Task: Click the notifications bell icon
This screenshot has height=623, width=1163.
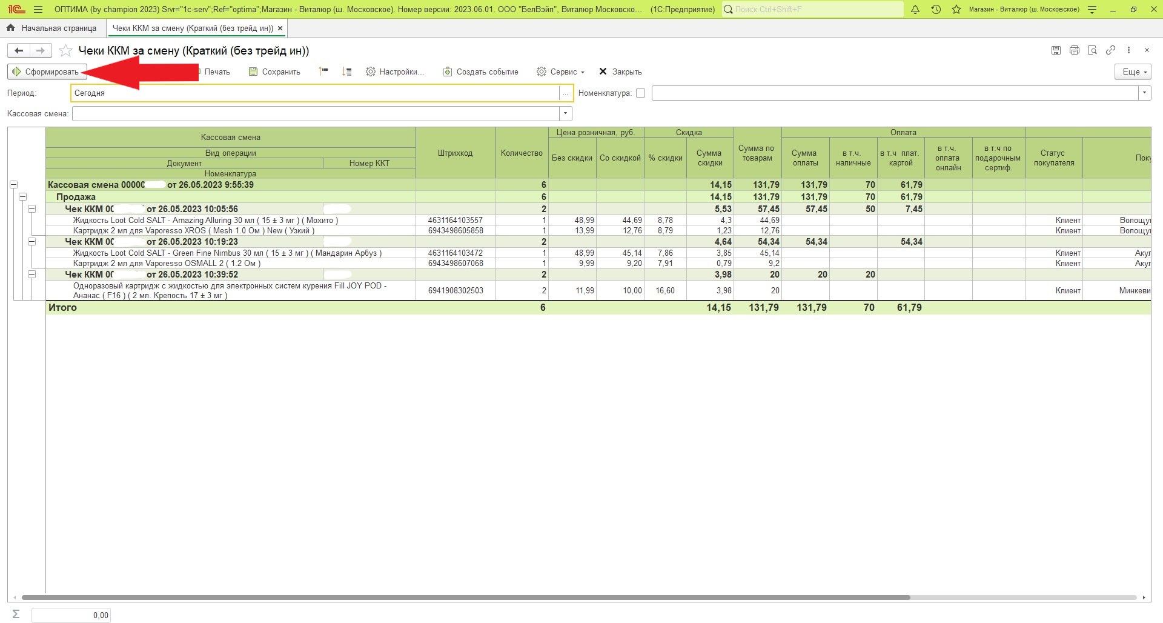Action: click(x=915, y=10)
